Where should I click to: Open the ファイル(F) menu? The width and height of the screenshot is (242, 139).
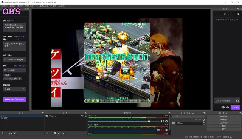[x=4, y=6]
